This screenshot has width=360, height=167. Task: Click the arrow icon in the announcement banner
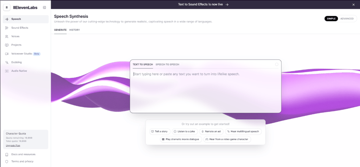click(227, 5)
